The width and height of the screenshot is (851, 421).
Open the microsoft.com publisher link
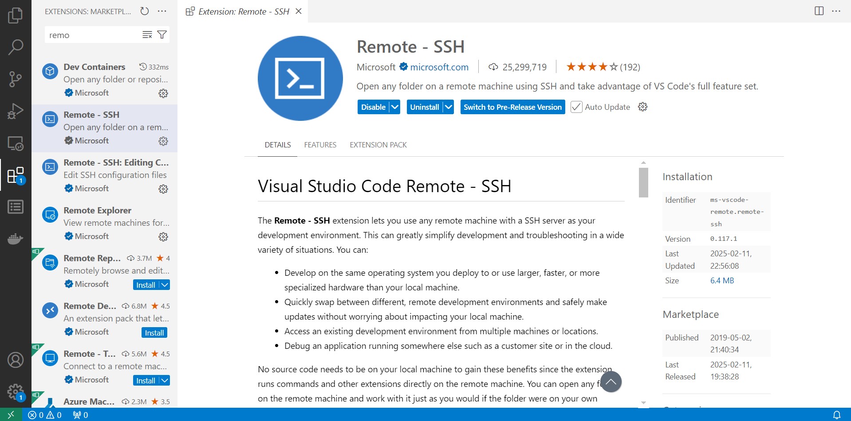[439, 67]
